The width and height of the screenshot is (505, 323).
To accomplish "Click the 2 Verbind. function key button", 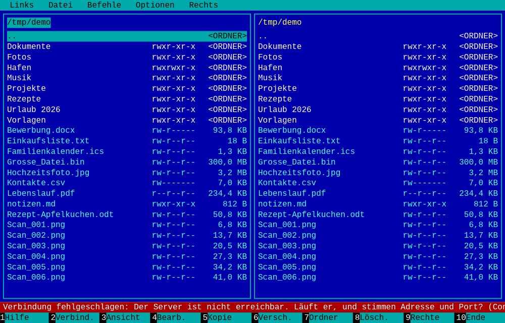I will 74,317.
